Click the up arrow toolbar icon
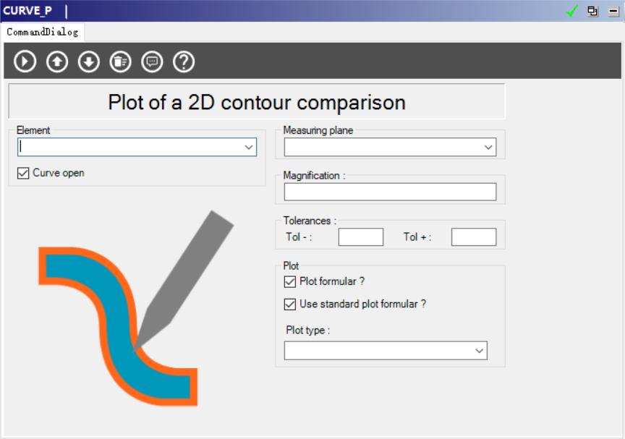 [x=56, y=61]
